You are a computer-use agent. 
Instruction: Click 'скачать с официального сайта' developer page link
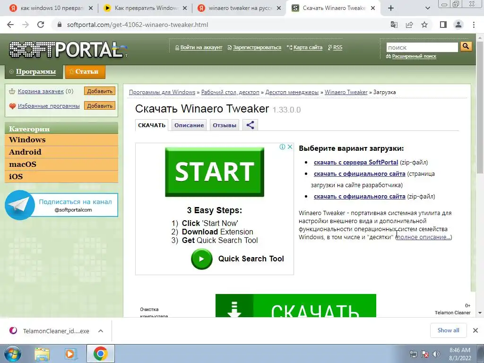tap(359, 174)
